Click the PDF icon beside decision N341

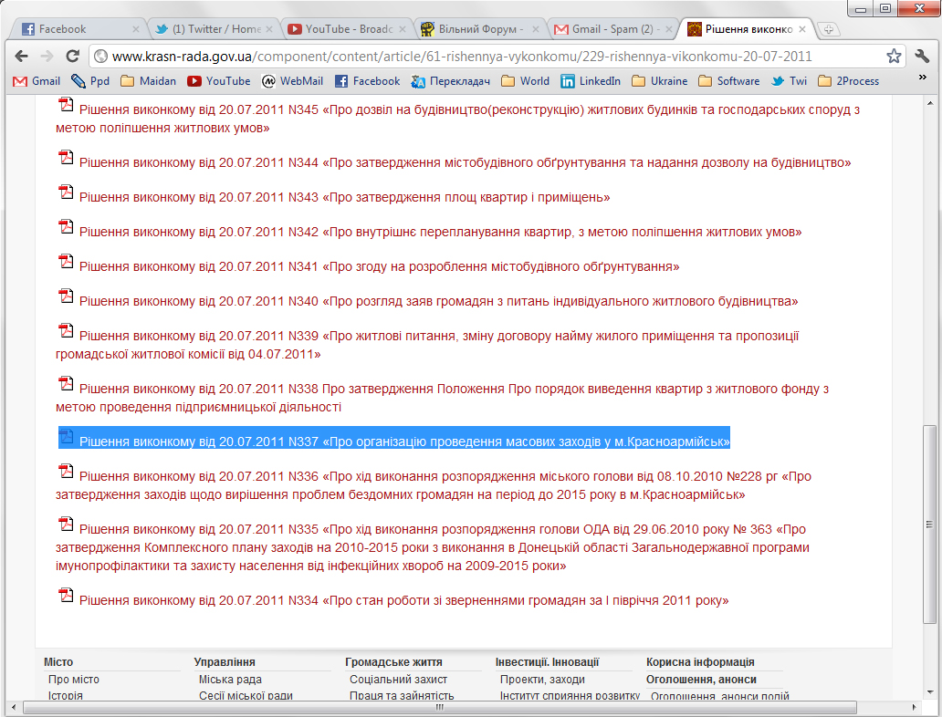tap(66, 263)
